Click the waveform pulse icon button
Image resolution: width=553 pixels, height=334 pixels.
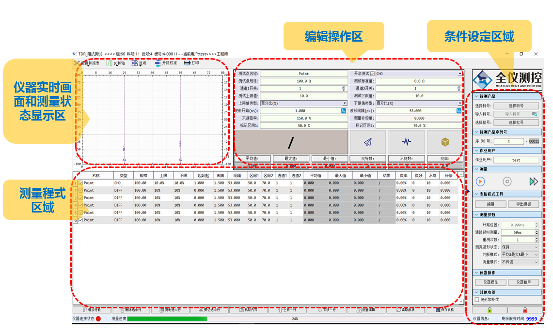click(406, 142)
